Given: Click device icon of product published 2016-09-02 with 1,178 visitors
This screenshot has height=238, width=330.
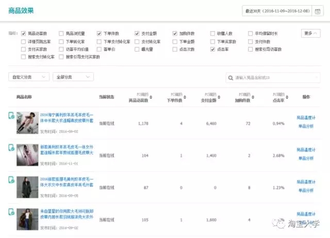Looking at the screenshot, I should [11, 115].
